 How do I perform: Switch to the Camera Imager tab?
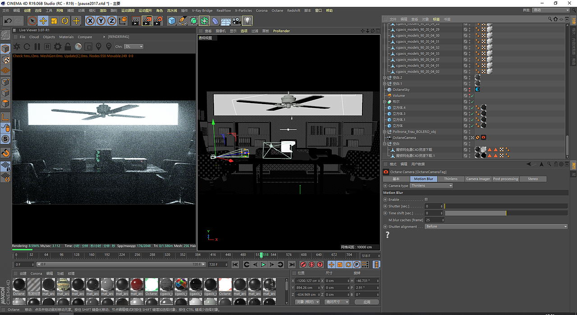click(478, 179)
